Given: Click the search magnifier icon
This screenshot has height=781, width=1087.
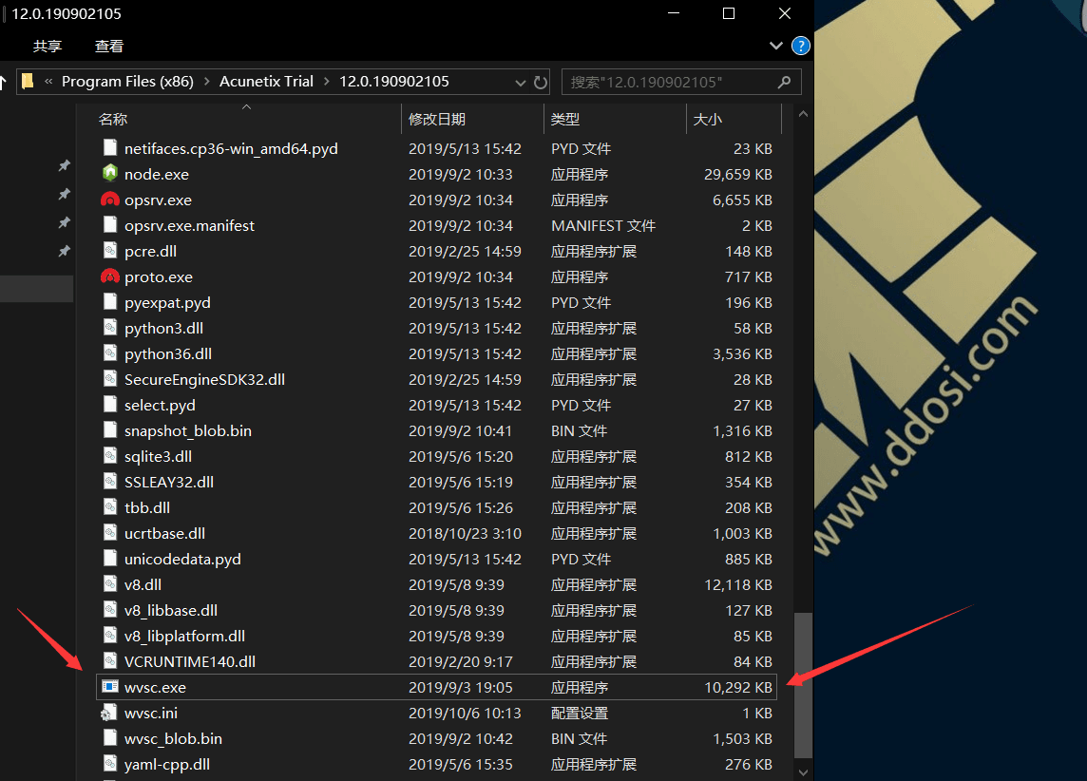Looking at the screenshot, I should coord(784,82).
